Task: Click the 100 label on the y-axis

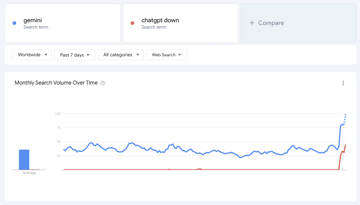Action: [57, 114]
